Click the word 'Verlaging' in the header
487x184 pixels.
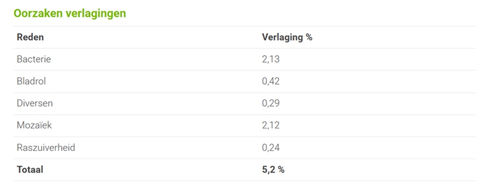(283, 37)
